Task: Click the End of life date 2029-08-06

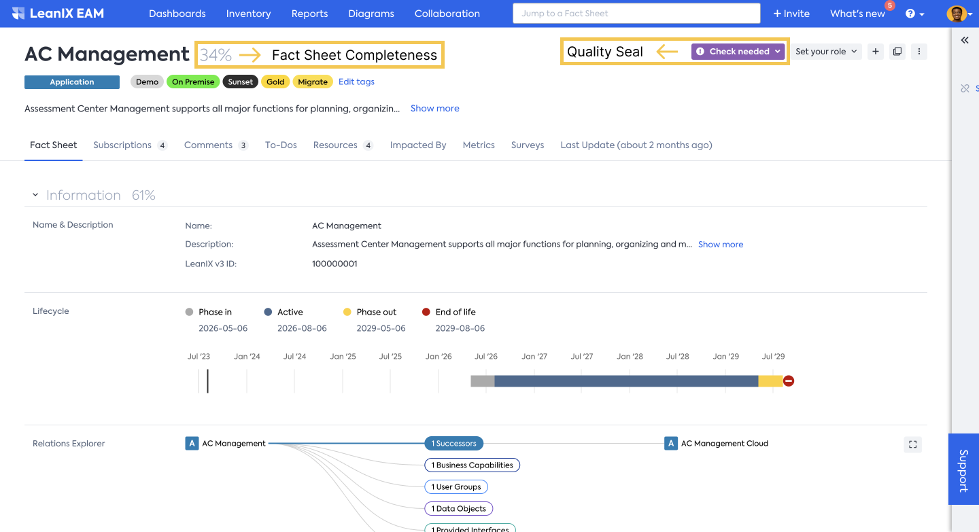Action: (x=460, y=328)
